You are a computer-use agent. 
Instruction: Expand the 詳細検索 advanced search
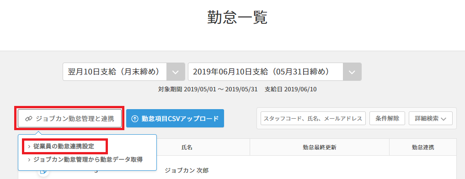tap(431, 118)
